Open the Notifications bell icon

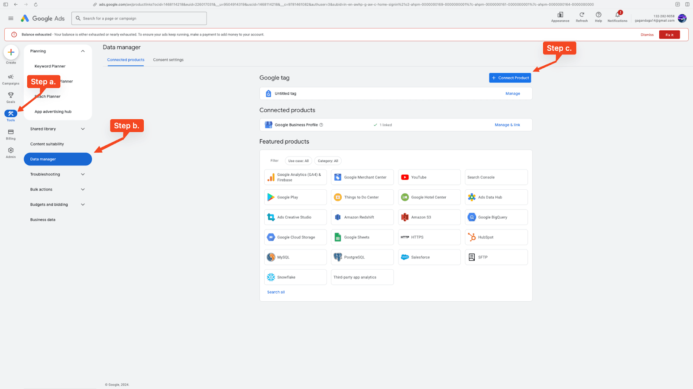click(x=617, y=15)
